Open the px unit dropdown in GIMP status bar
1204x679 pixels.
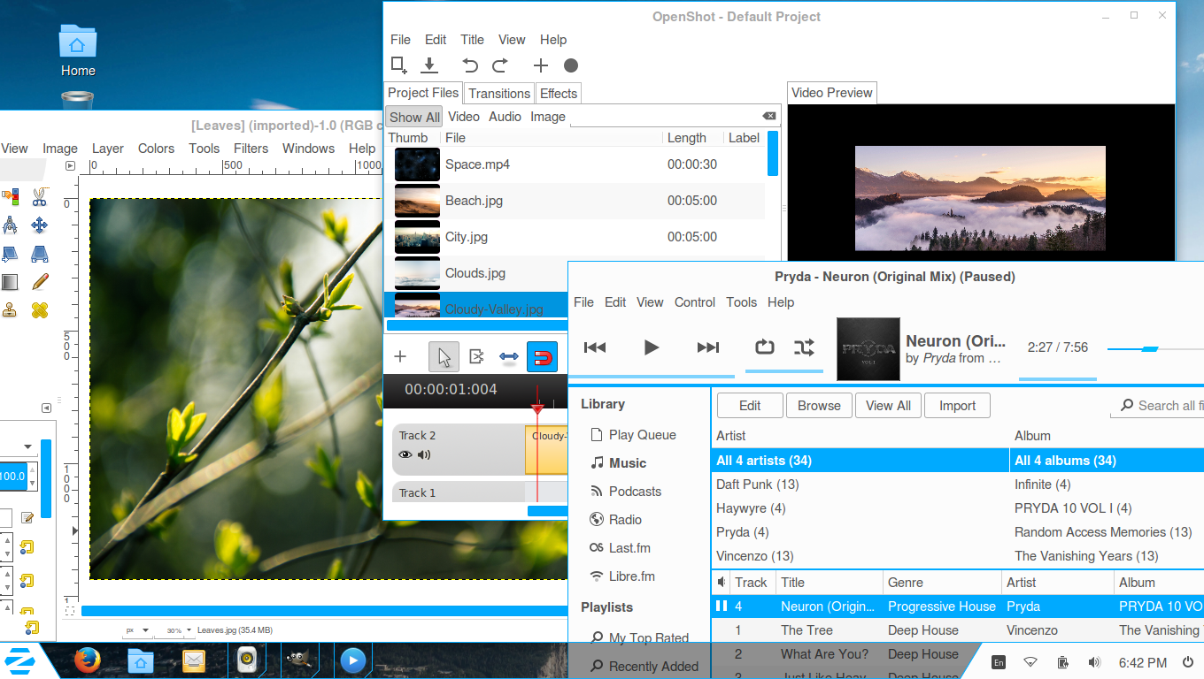(136, 630)
